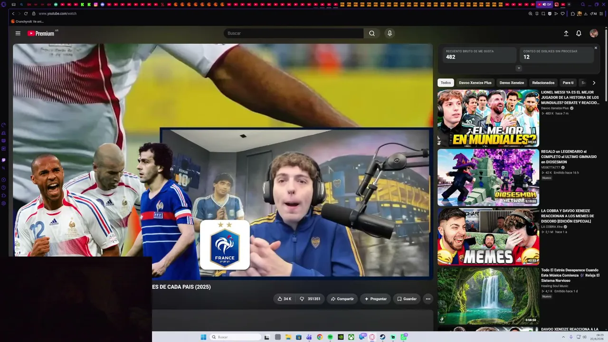The height and width of the screenshot is (342, 608).
Task: Click the YouTube search magnifier button
Action: point(372,33)
